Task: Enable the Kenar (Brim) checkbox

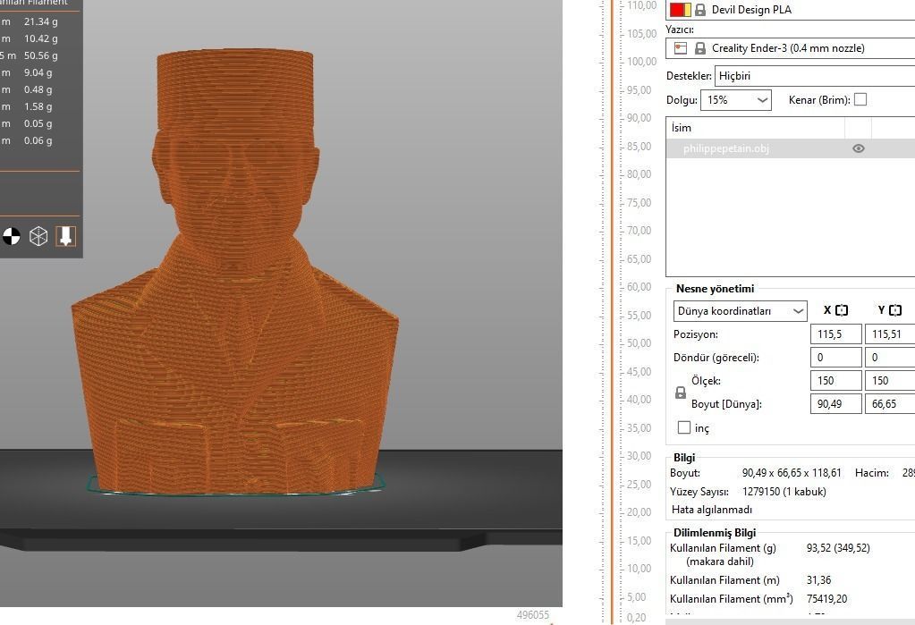Action: pos(860,100)
